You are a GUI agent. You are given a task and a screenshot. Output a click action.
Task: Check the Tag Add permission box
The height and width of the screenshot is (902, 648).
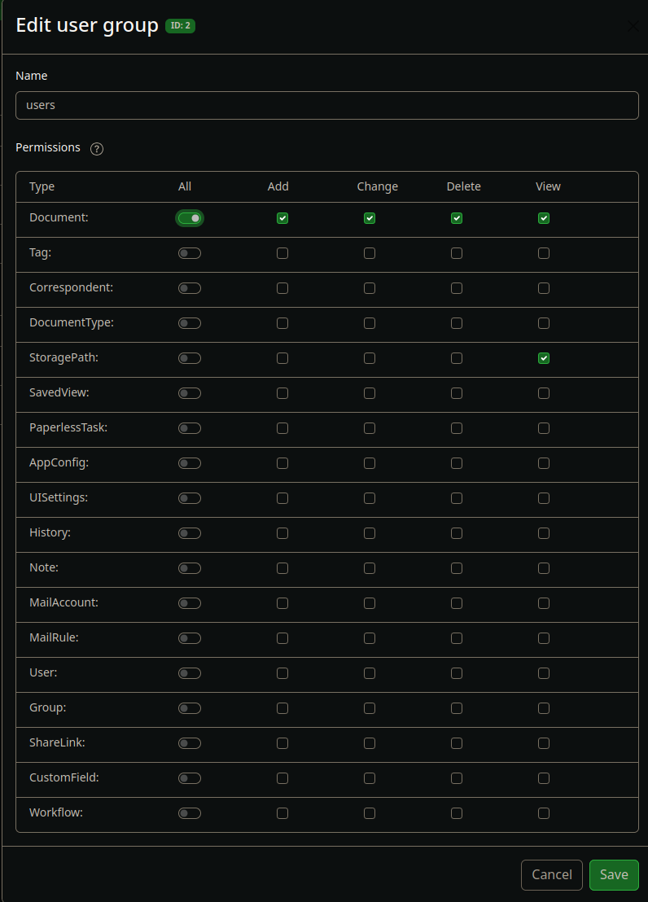pyautogui.click(x=282, y=253)
